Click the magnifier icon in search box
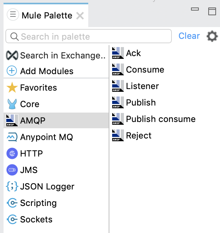This screenshot has width=220, height=233. click(x=15, y=36)
